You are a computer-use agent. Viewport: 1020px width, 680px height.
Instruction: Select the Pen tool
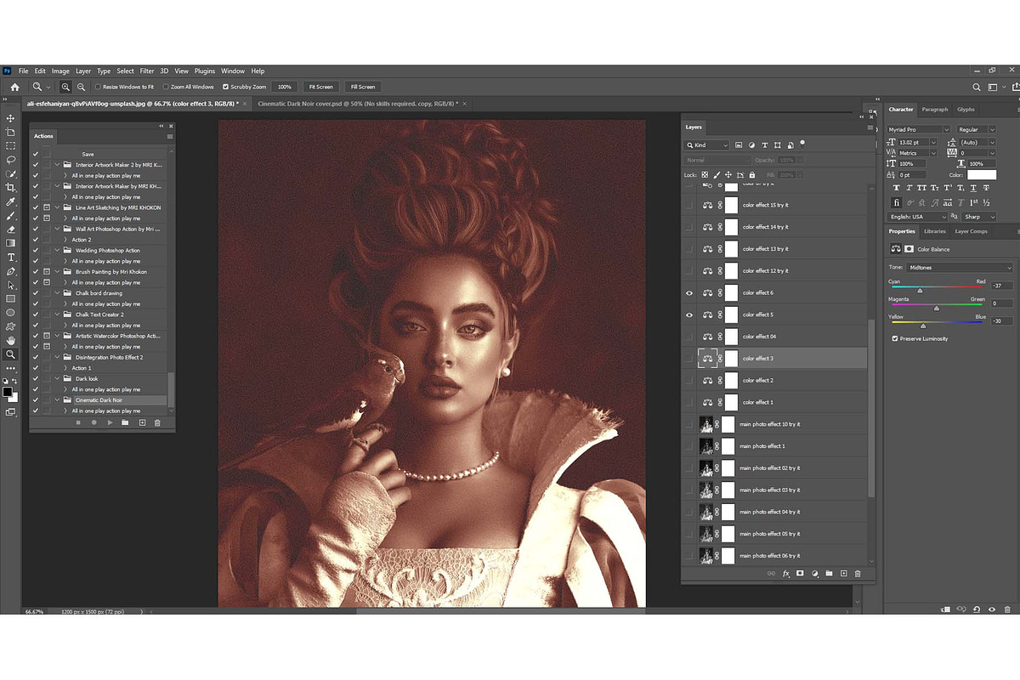click(11, 271)
